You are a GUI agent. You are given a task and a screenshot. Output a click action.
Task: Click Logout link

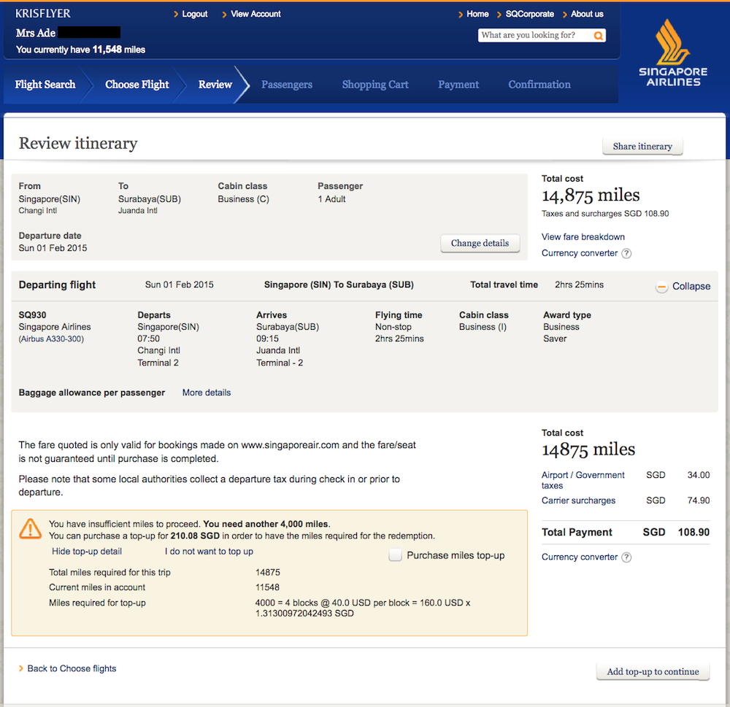(195, 14)
